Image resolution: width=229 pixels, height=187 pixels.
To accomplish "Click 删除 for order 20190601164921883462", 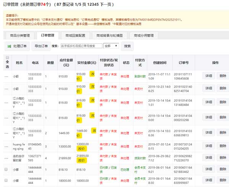I will click(x=223, y=169).
